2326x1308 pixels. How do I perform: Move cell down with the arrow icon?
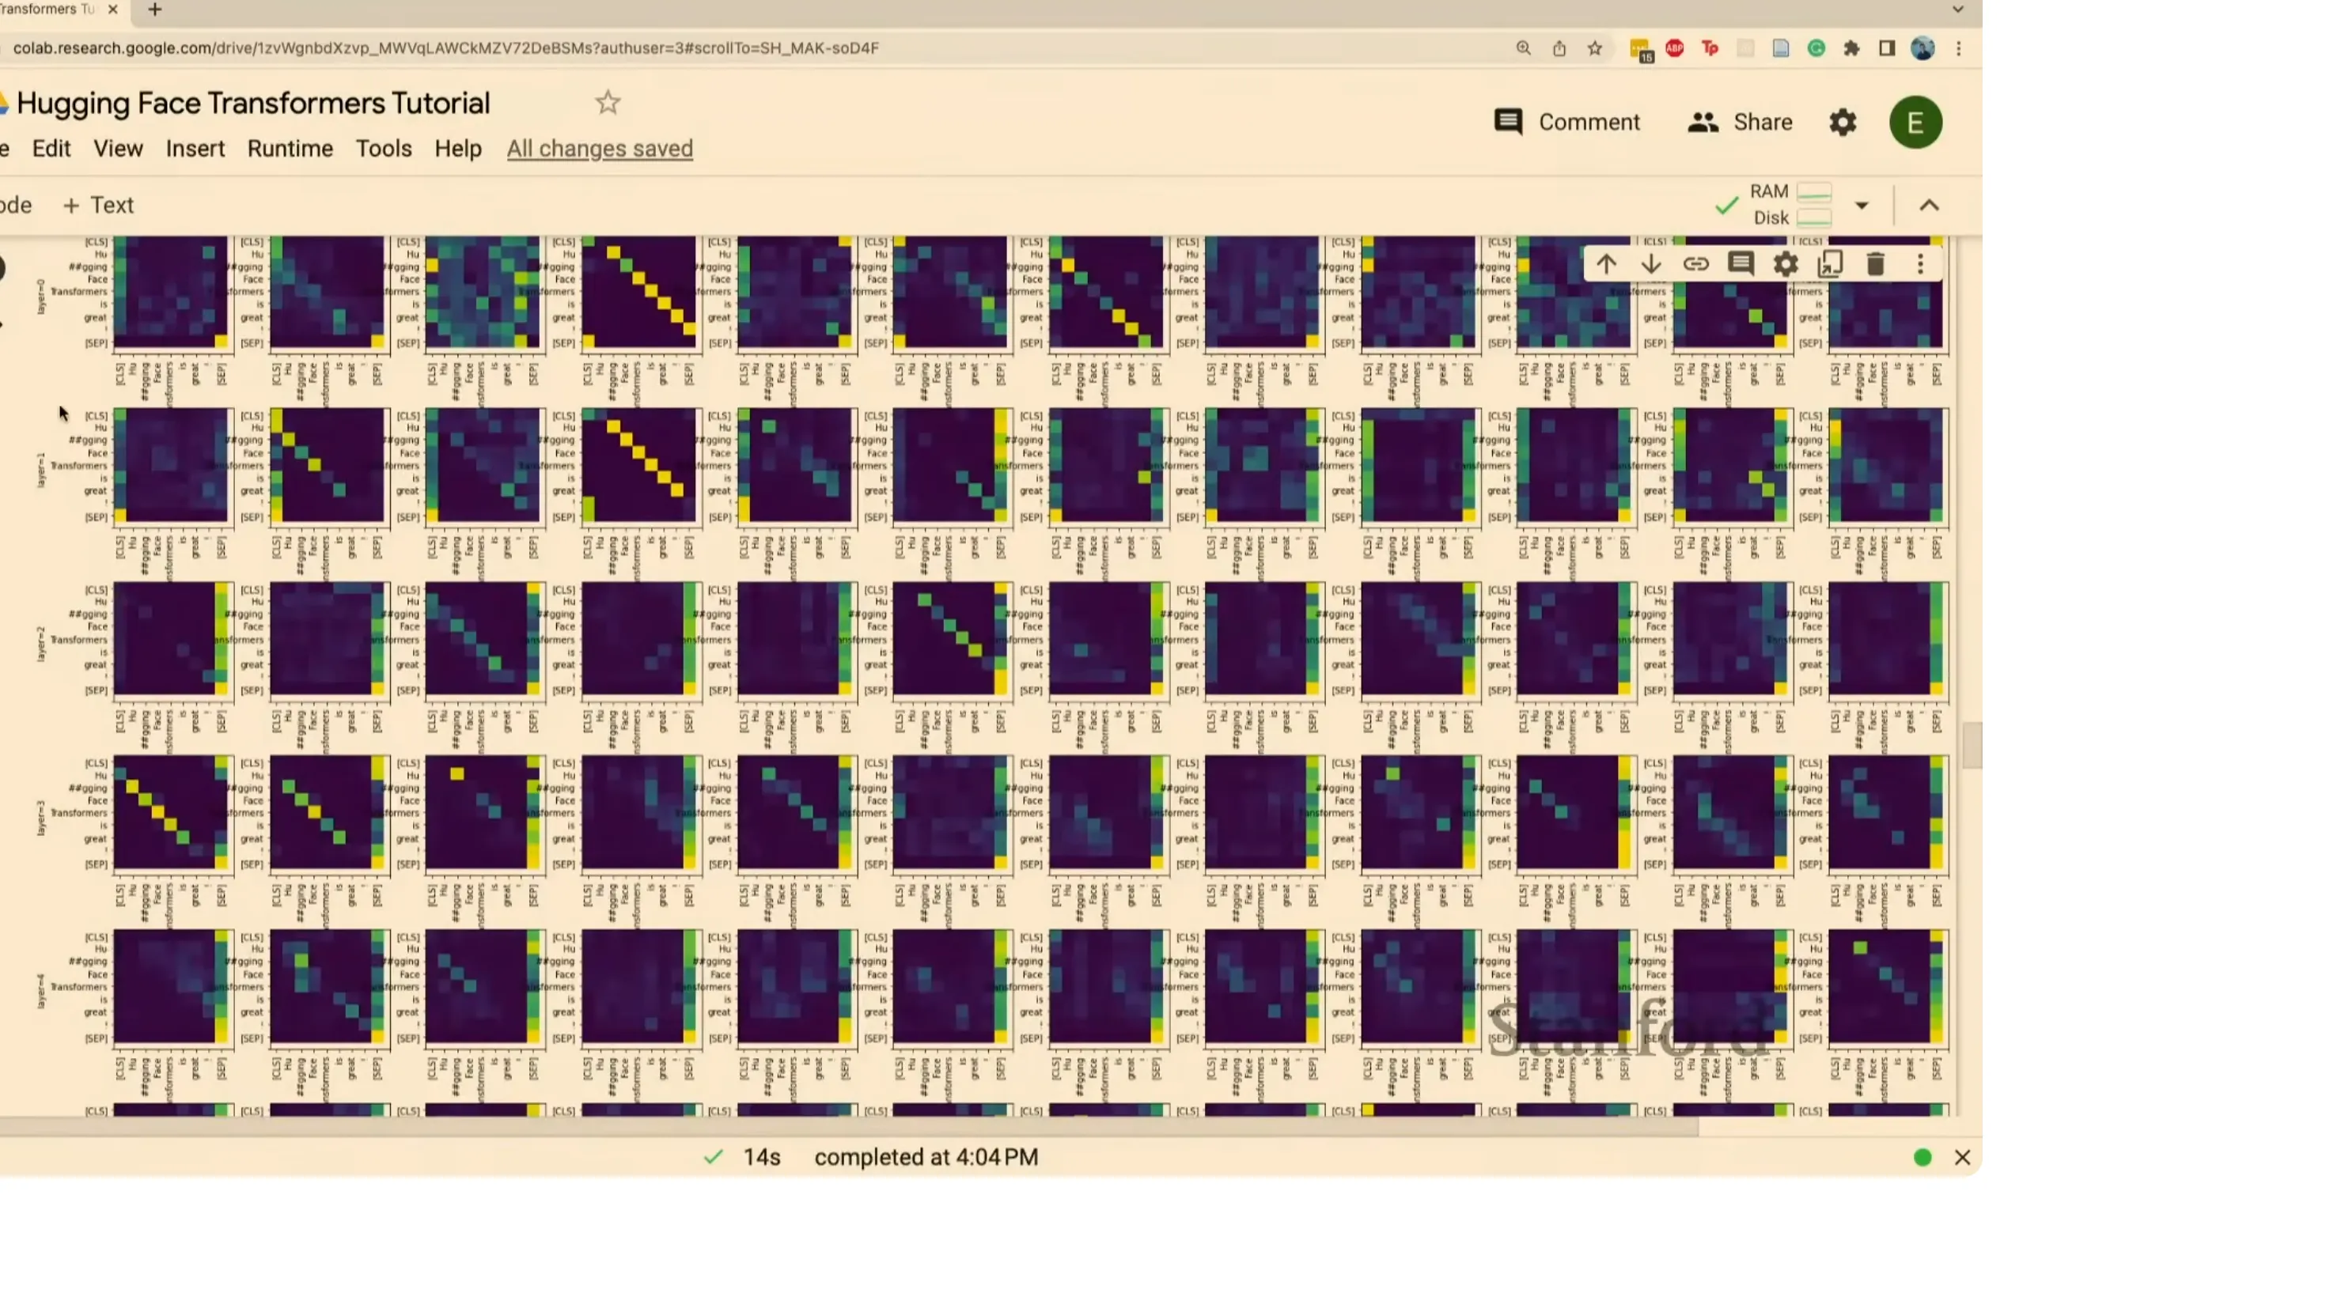click(x=1650, y=264)
